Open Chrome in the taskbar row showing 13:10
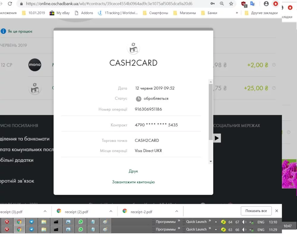Image resolution: width=297 pixels, height=237 pixels. click(19, 222)
